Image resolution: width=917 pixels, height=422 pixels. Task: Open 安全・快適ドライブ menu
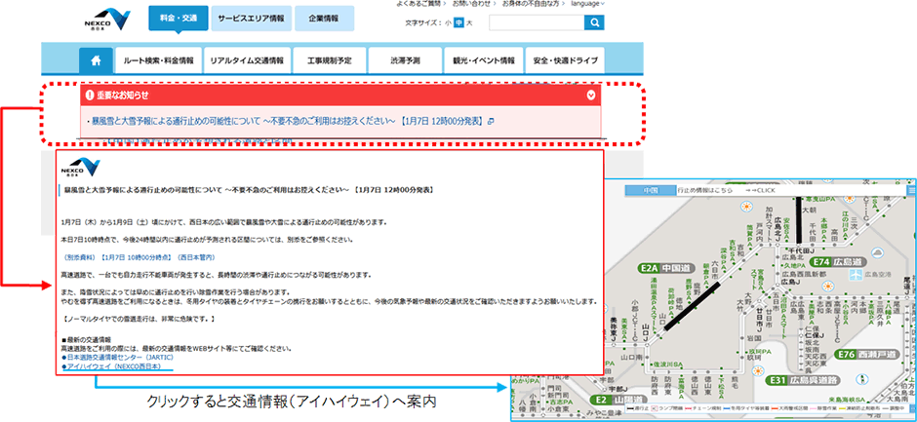[x=565, y=60]
